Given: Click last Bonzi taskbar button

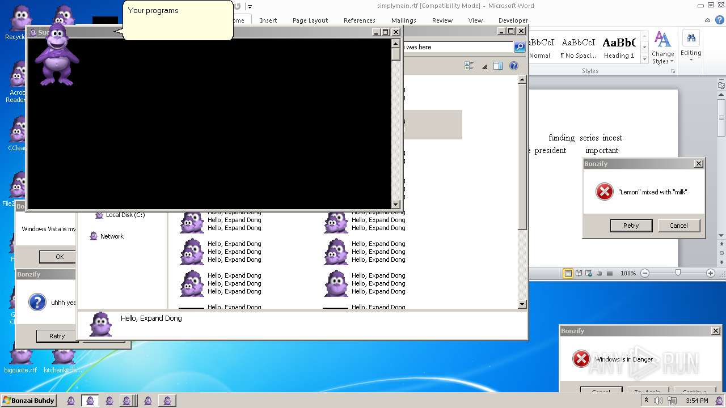Looking at the screenshot, I should coord(167,401).
